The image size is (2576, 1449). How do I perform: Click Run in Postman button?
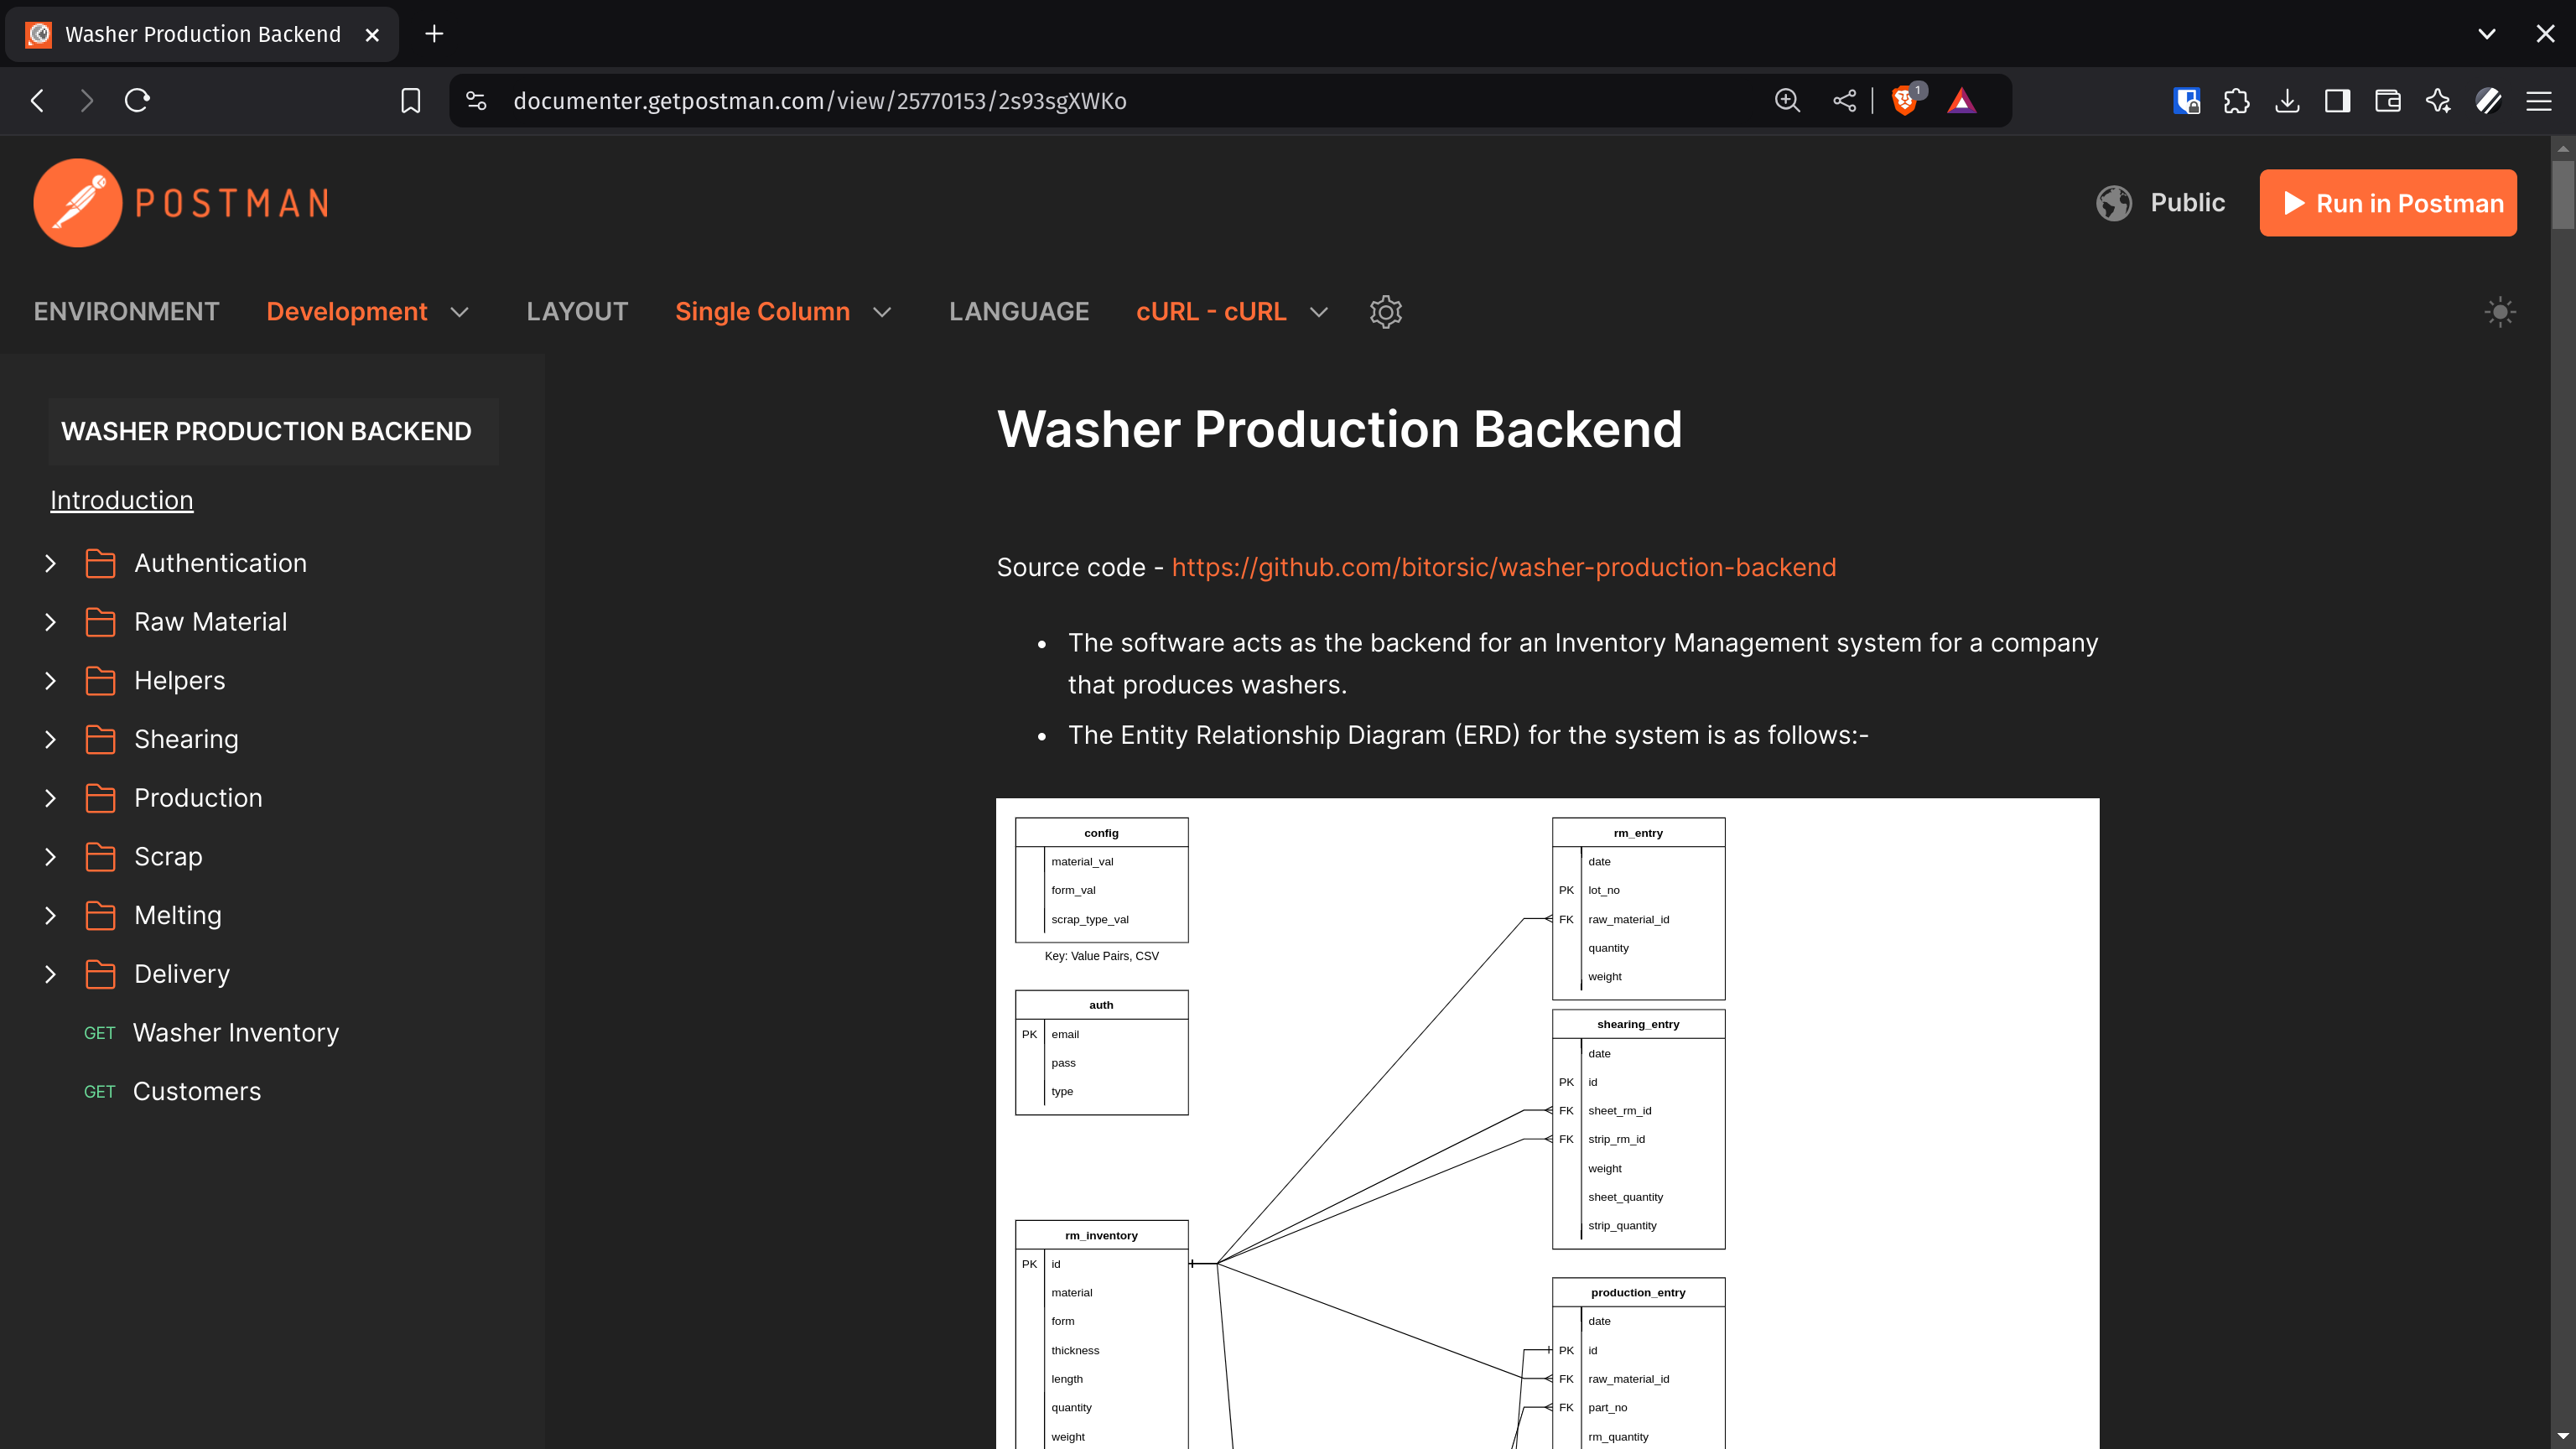(2388, 202)
